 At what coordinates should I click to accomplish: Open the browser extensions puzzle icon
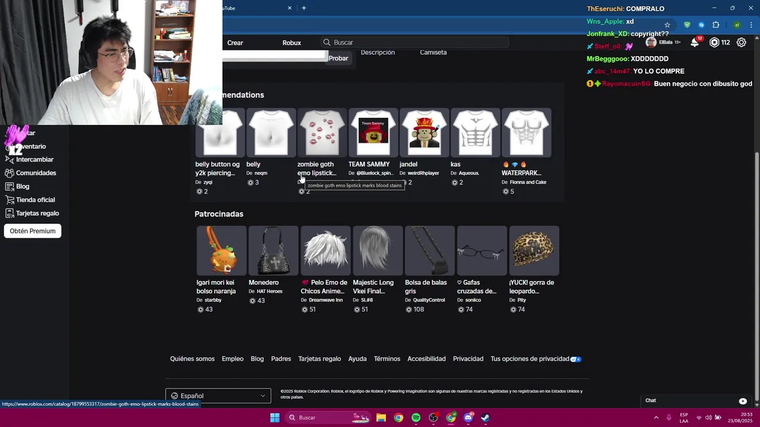(x=715, y=25)
